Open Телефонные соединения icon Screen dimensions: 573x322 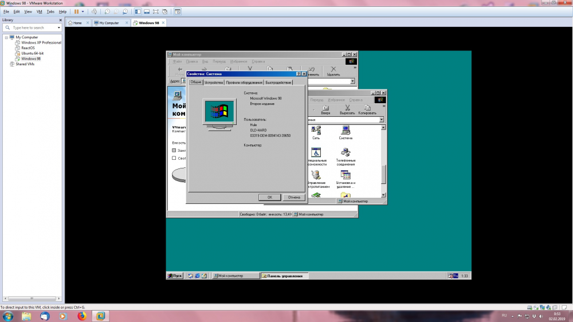(x=346, y=157)
